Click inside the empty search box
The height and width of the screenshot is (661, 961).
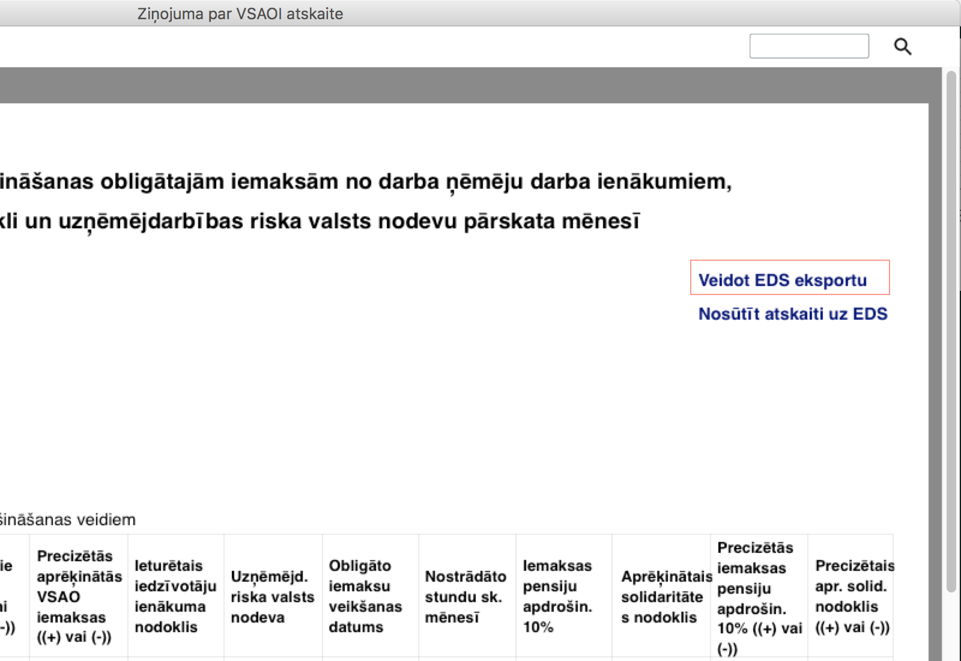click(x=809, y=46)
